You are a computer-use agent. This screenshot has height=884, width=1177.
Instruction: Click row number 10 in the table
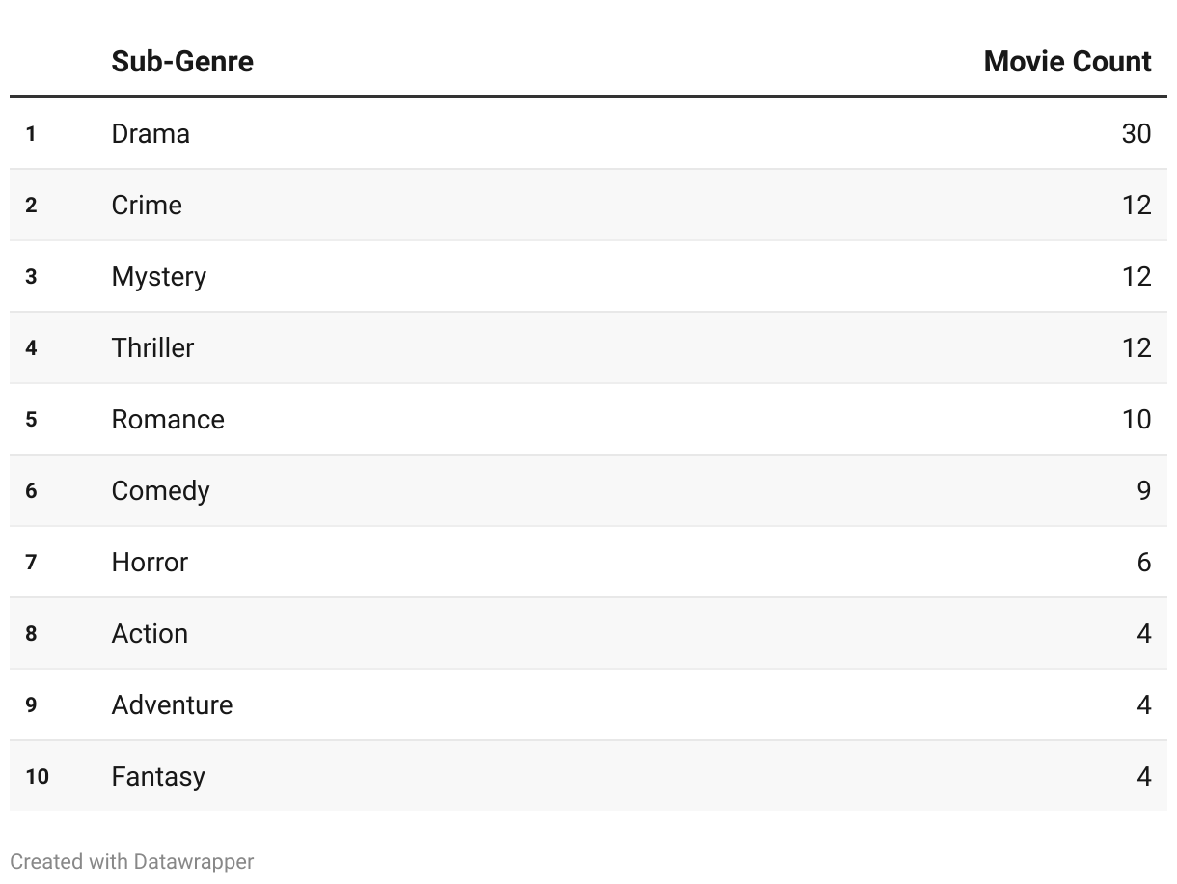coord(37,776)
